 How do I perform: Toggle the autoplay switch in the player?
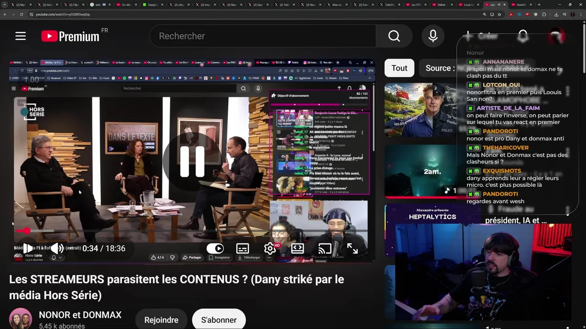pos(215,249)
